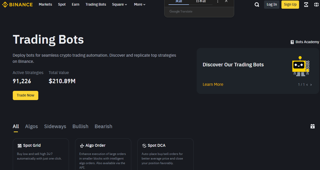
Task: Switch translation to the English tab
Action: click(x=179, y=2)
